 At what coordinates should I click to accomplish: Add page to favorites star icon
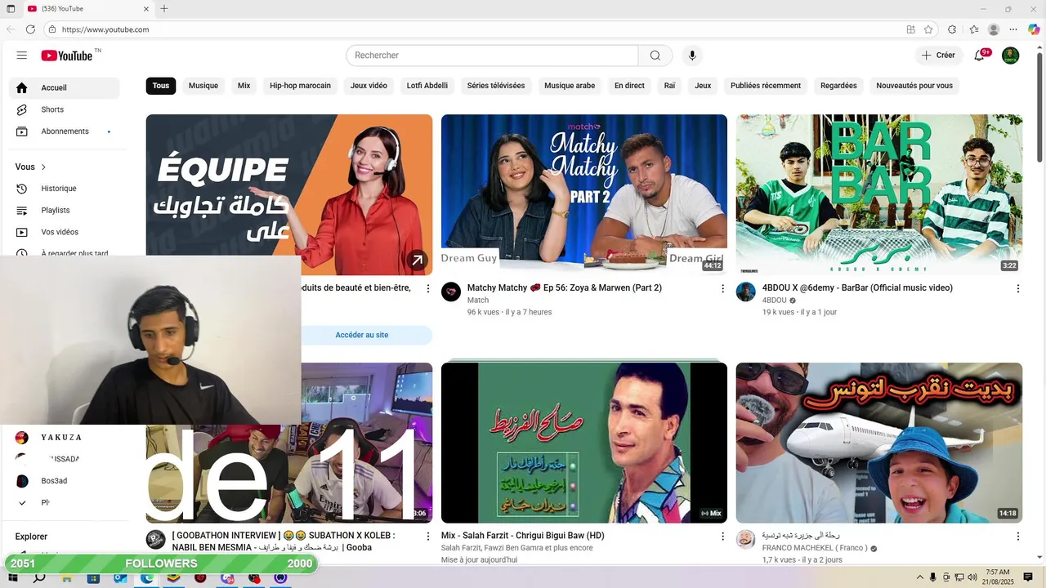[928, 29]
